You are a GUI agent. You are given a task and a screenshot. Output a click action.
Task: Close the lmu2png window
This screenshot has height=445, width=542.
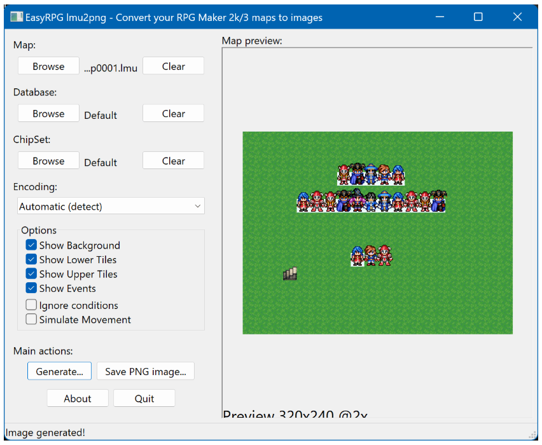pos(517,17)
